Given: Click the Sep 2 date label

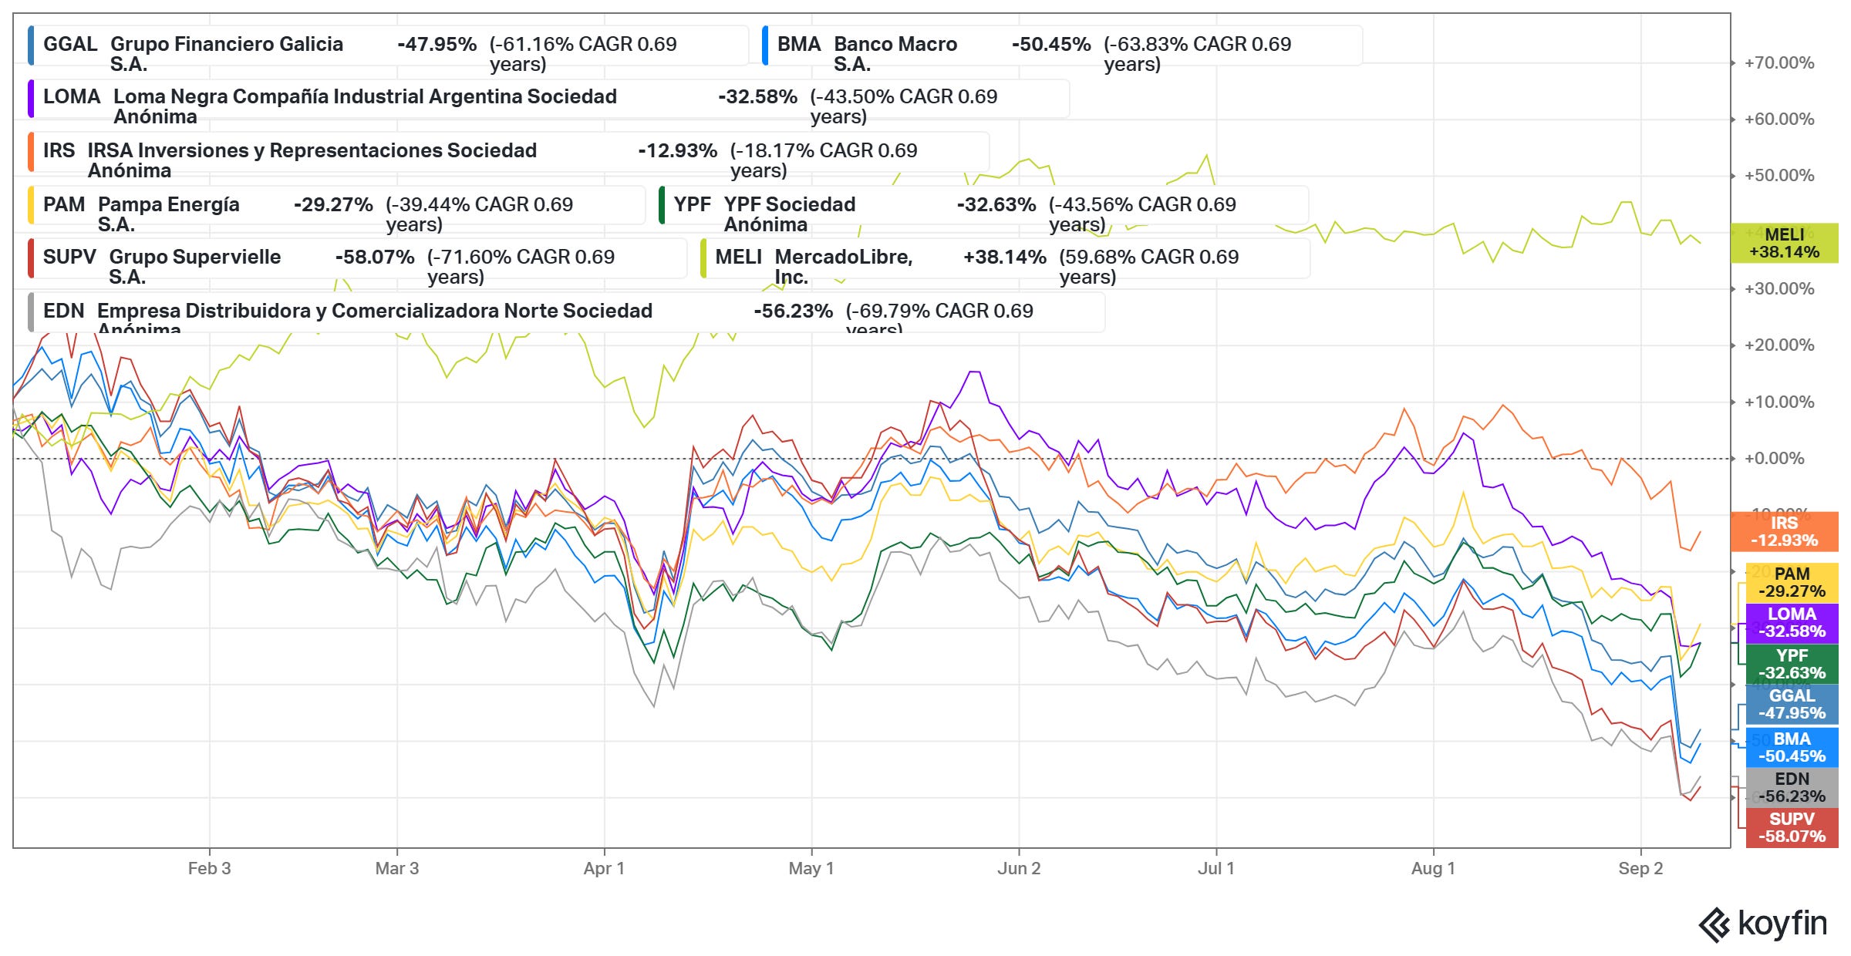Looking at the screenshot, I should coord(1640,869).
